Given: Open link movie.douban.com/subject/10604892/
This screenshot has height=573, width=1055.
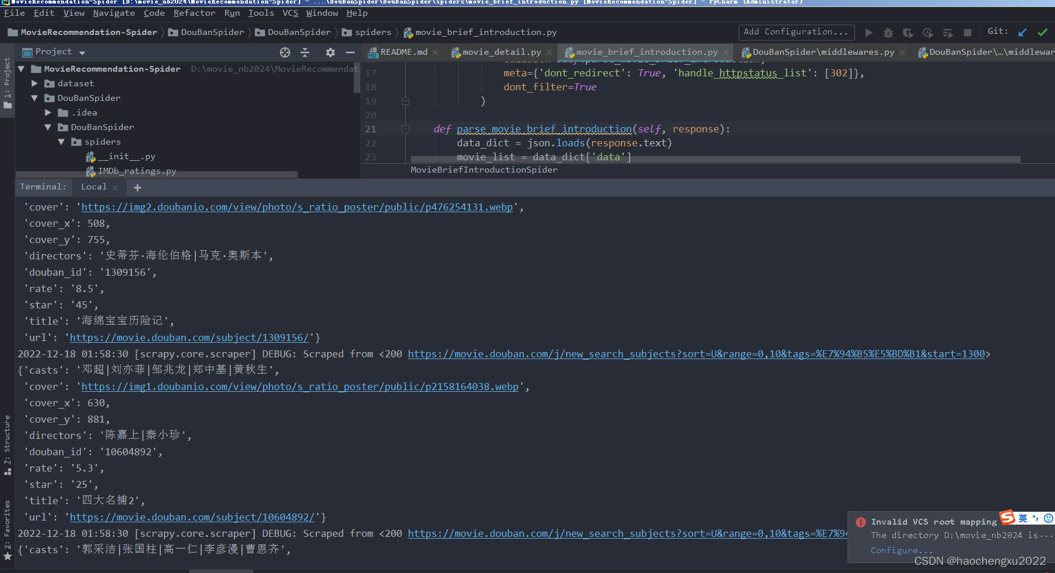Looking at the screenshot, I should [192, 517].
